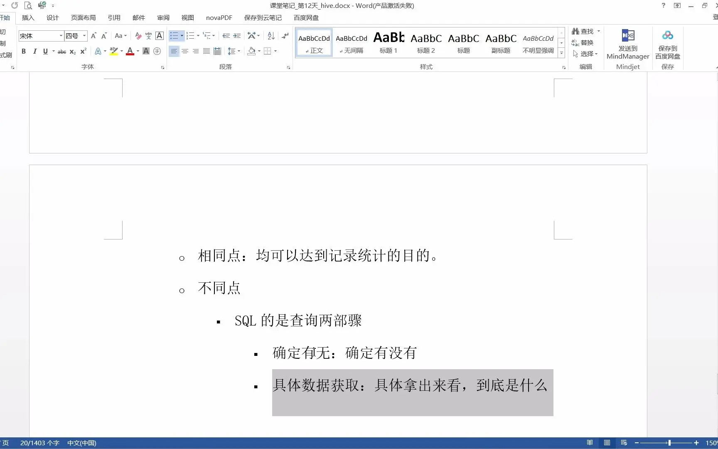Increase font size with grow font icon
Screen dimensions: 718x449
[93, 36]
